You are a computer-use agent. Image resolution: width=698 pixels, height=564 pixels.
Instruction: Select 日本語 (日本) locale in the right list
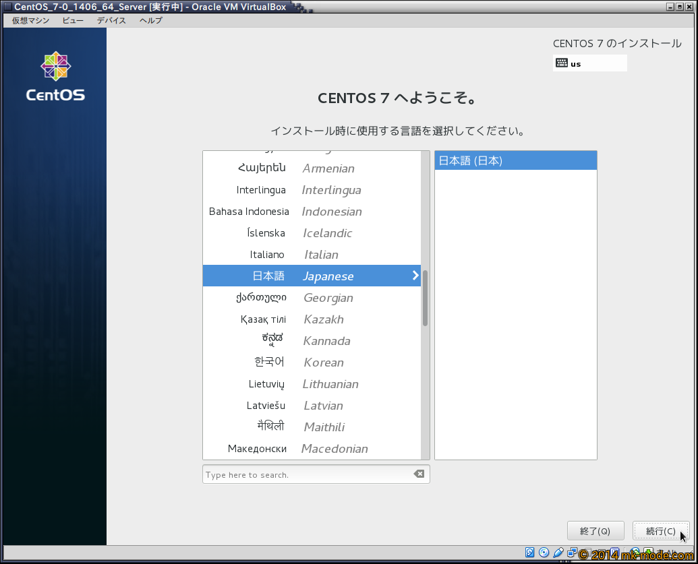pos(515,160)
